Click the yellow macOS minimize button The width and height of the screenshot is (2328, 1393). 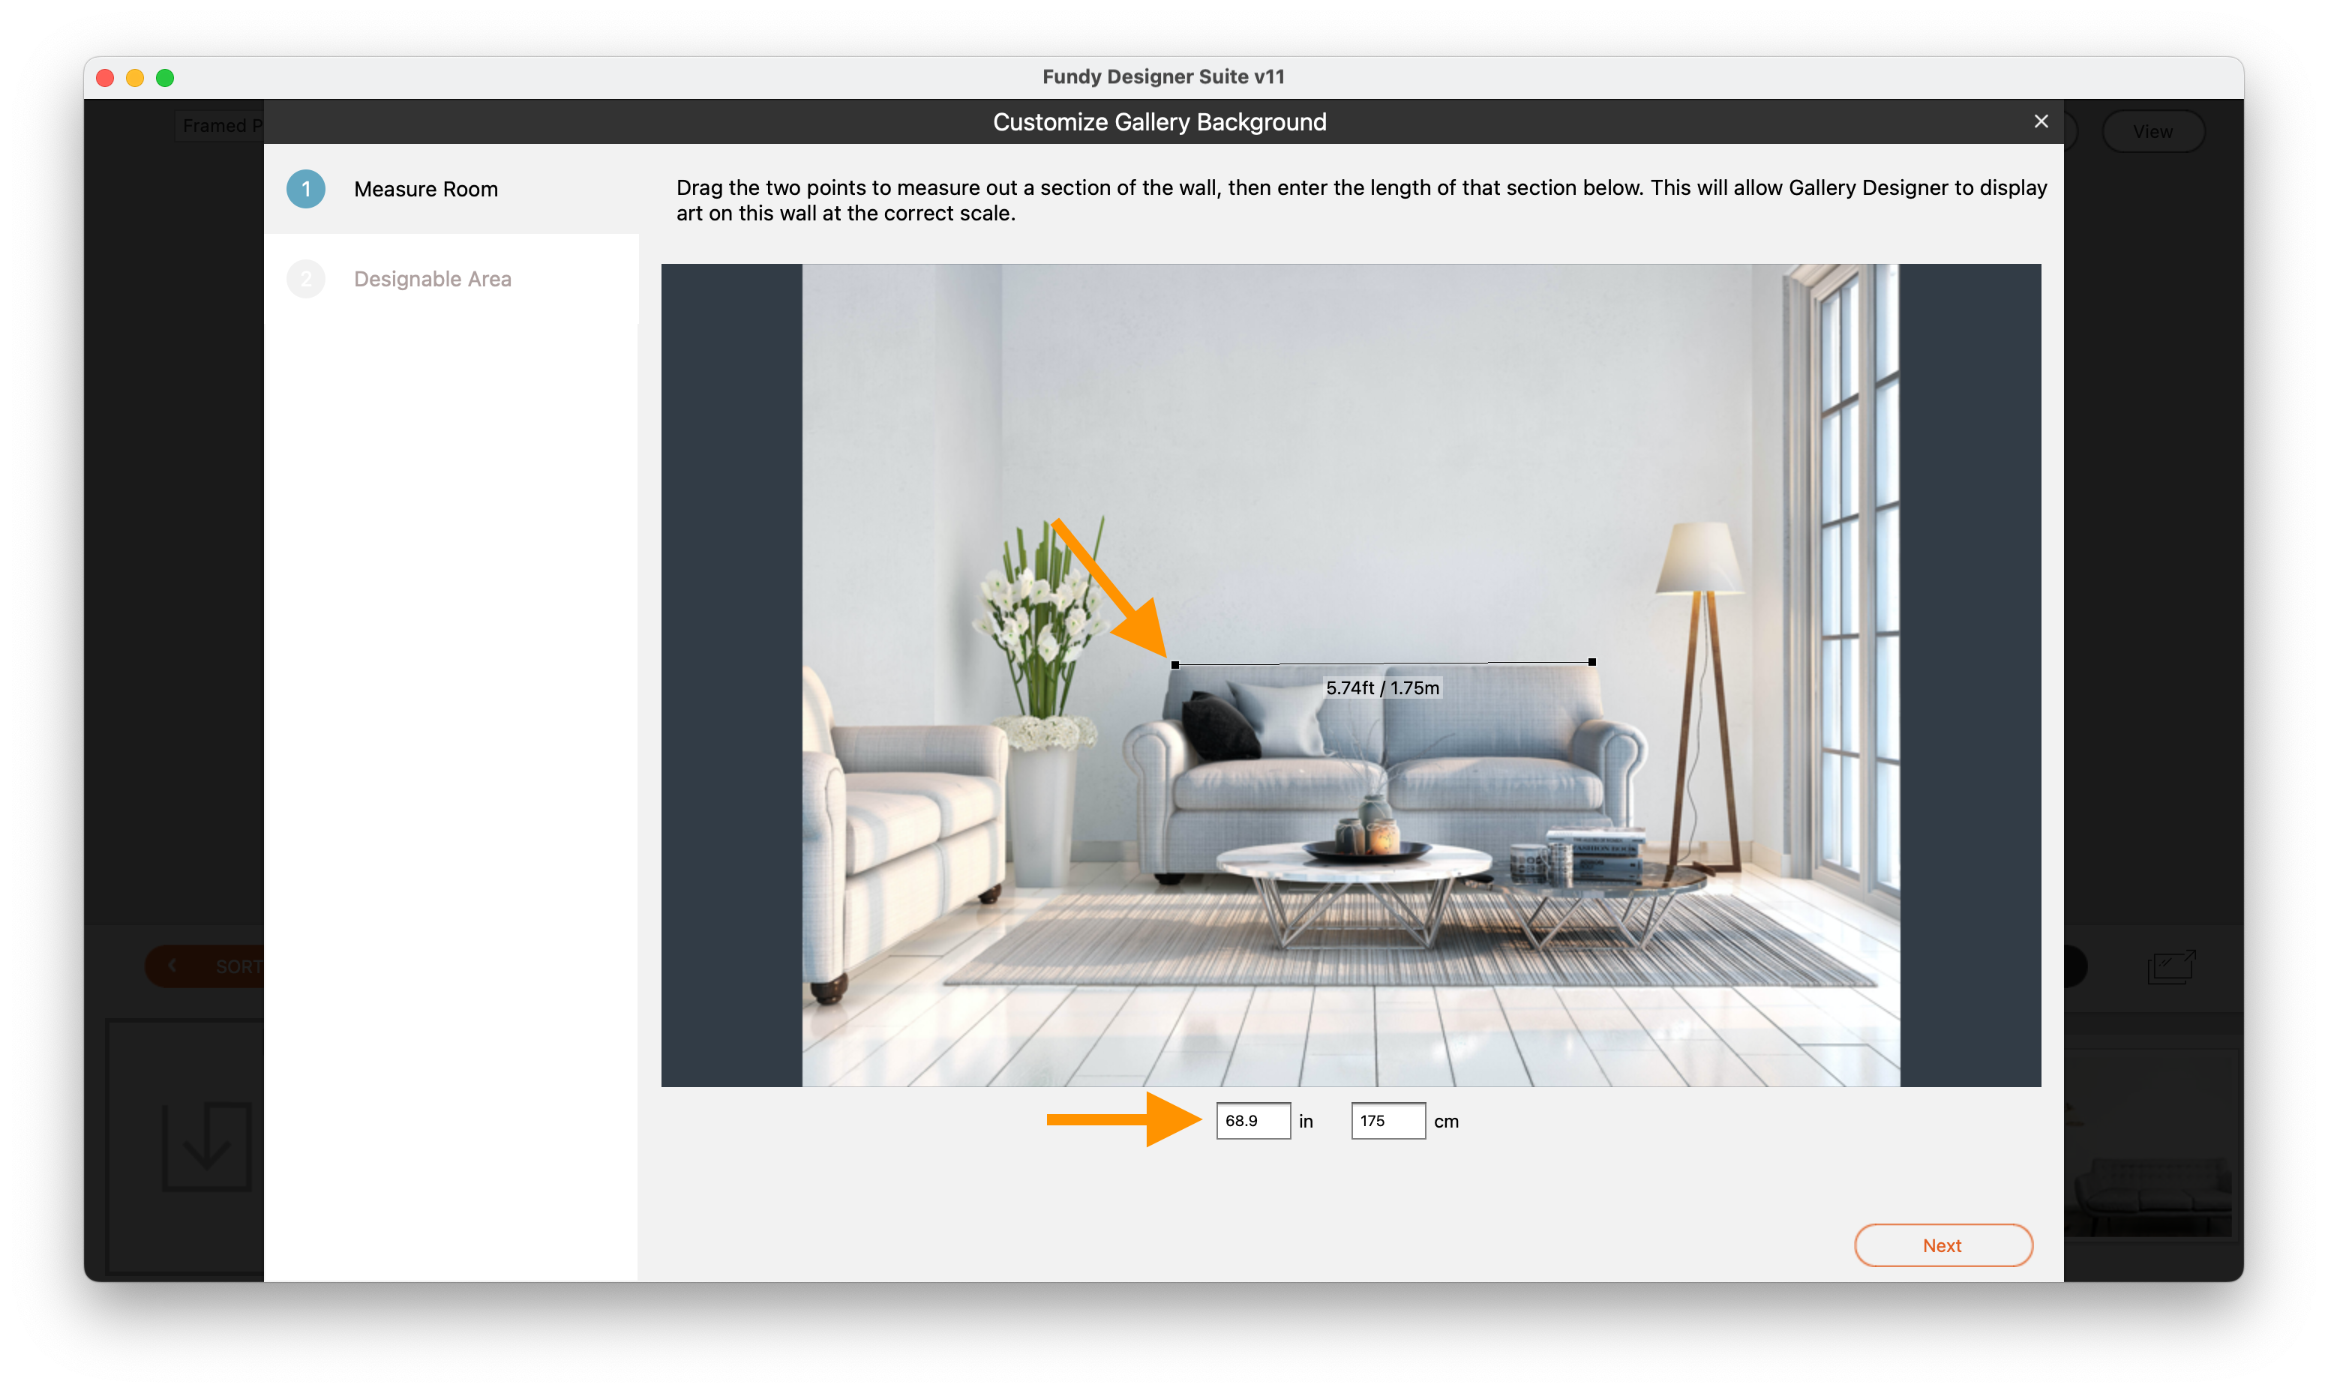(x=135, y=78)
